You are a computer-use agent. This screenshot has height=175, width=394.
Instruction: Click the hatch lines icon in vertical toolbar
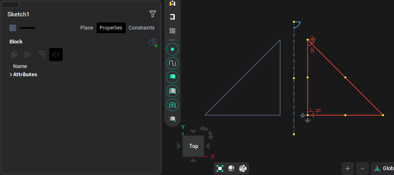click(x=172, y=31)
